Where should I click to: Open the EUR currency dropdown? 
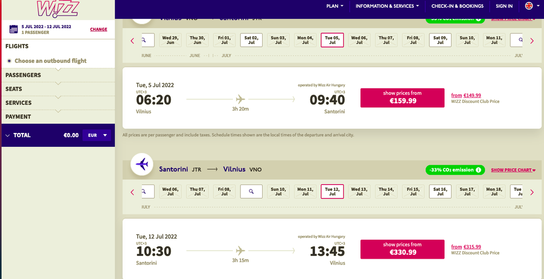click(x=97, y=135)
